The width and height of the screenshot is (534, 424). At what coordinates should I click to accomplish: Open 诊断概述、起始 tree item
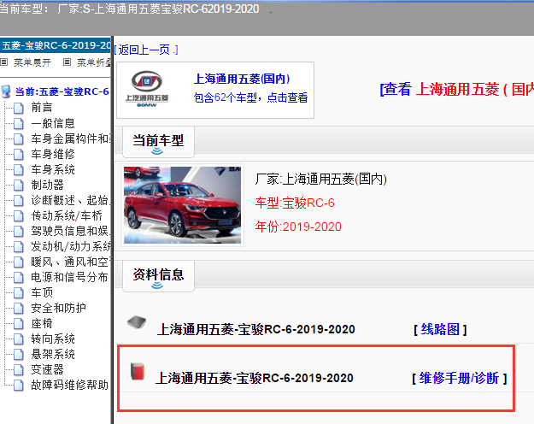(x=70, y=200)
